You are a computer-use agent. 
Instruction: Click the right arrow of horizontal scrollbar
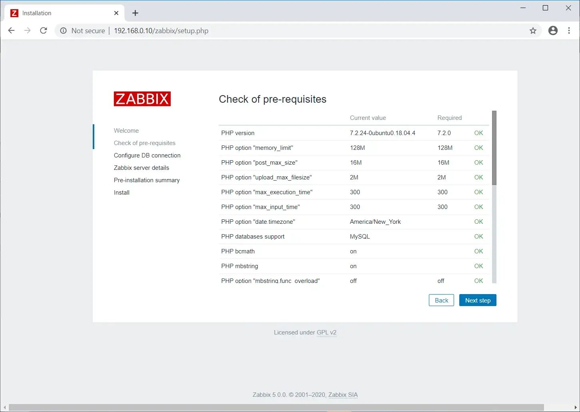[576, 408]
